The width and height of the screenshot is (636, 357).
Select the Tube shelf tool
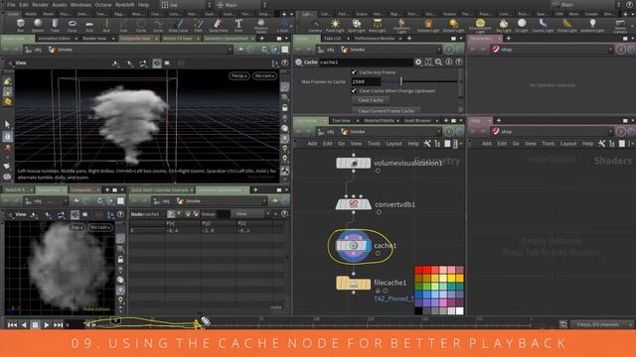tap(55, 25)
